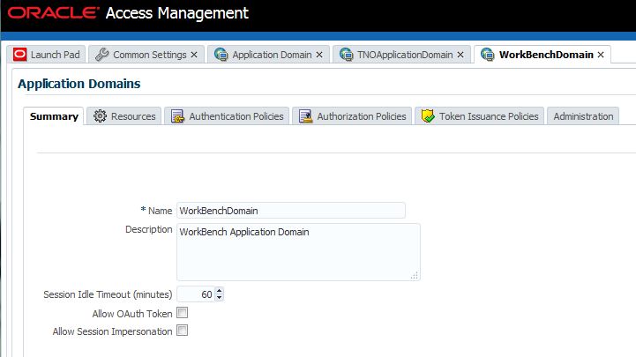
Task: Open the Authorization Policies sub-tab
Action: point(352,116)
